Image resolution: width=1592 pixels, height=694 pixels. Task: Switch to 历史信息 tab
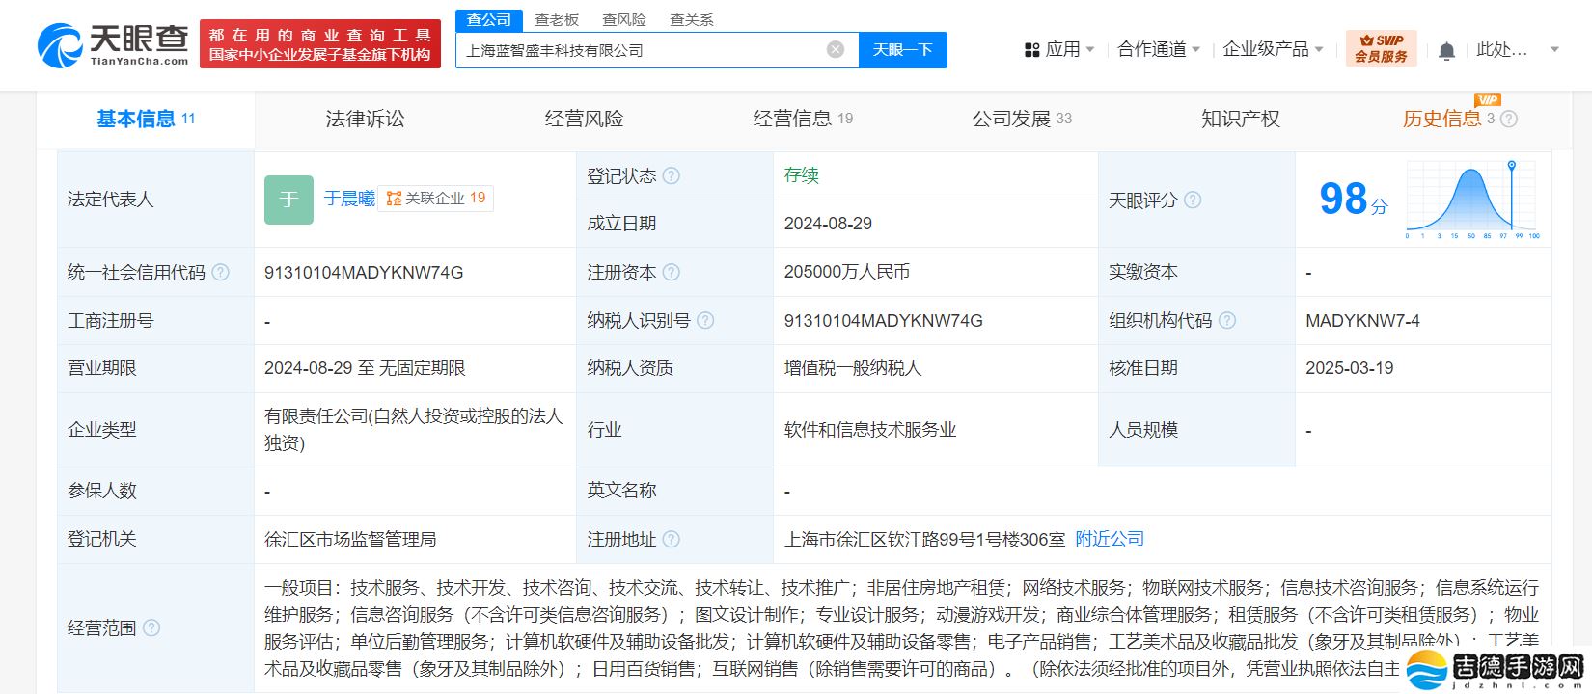point(1441,119)
